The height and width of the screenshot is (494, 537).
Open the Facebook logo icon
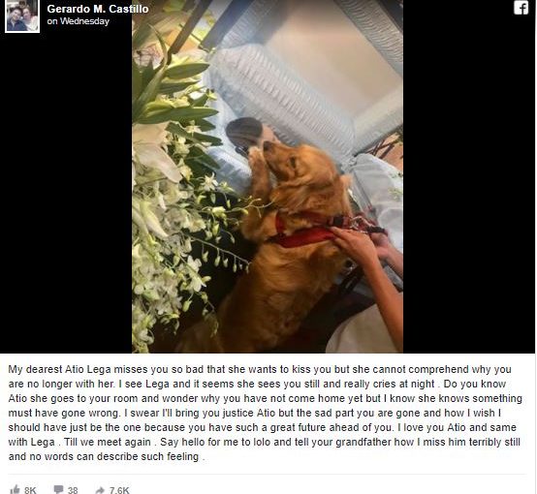(521, 7)
